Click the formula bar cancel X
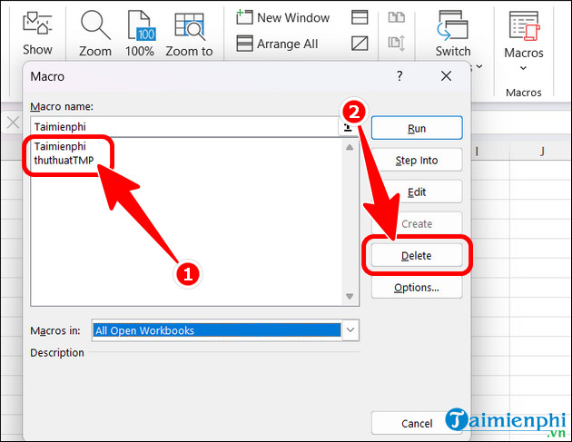Viewport: 572px width, 442px height. click(x=13, y=123)
